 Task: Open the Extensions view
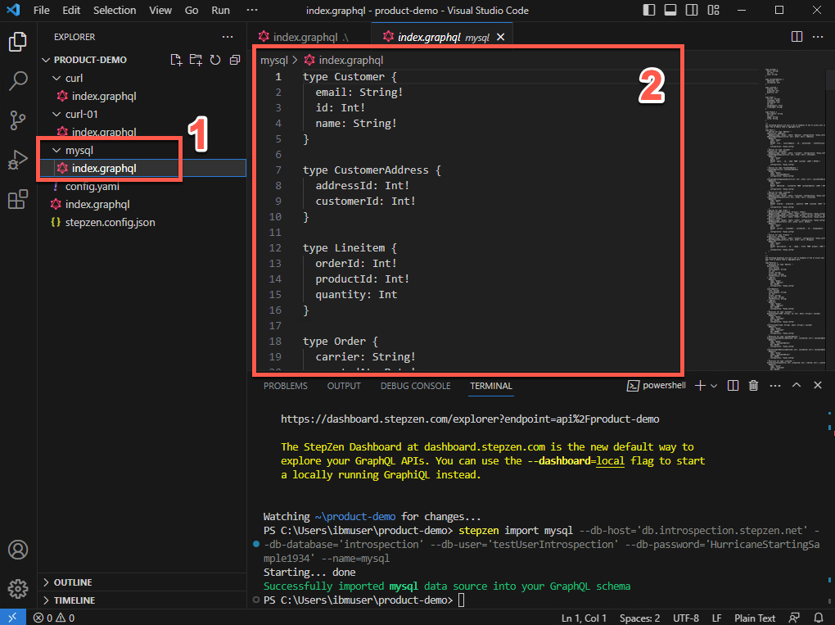18,199
